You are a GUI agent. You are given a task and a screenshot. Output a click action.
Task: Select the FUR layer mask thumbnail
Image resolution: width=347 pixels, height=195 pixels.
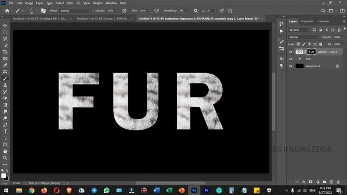click(311, 52)
